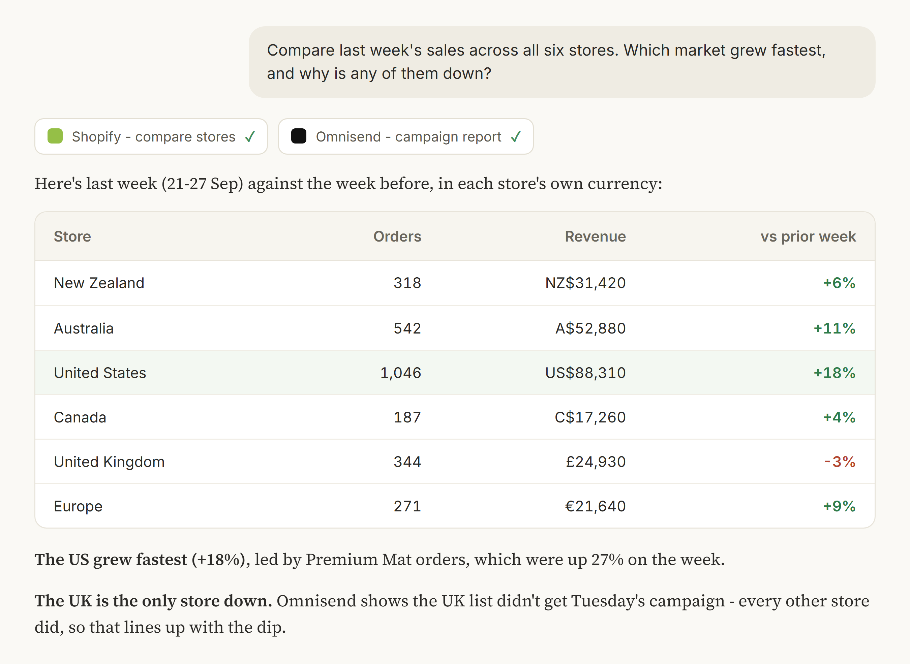Screen dimensions: 910x664
Task: Click the red -3% change value
Action: click(840, 462)
